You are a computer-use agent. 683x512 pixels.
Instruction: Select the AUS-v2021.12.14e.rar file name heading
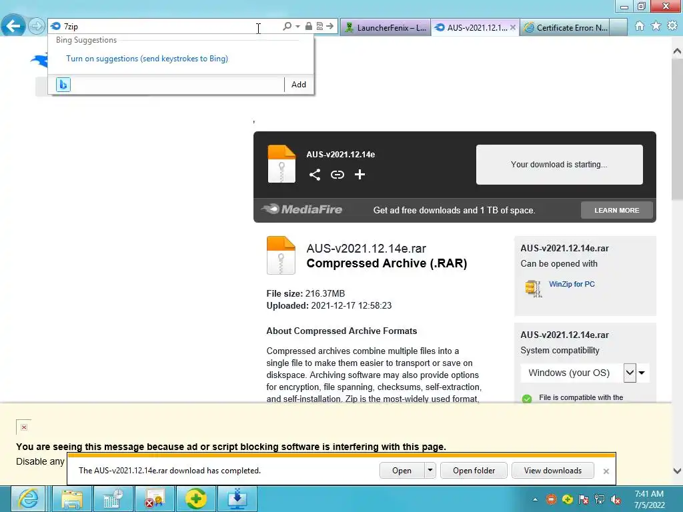click(x=366, y=248)
